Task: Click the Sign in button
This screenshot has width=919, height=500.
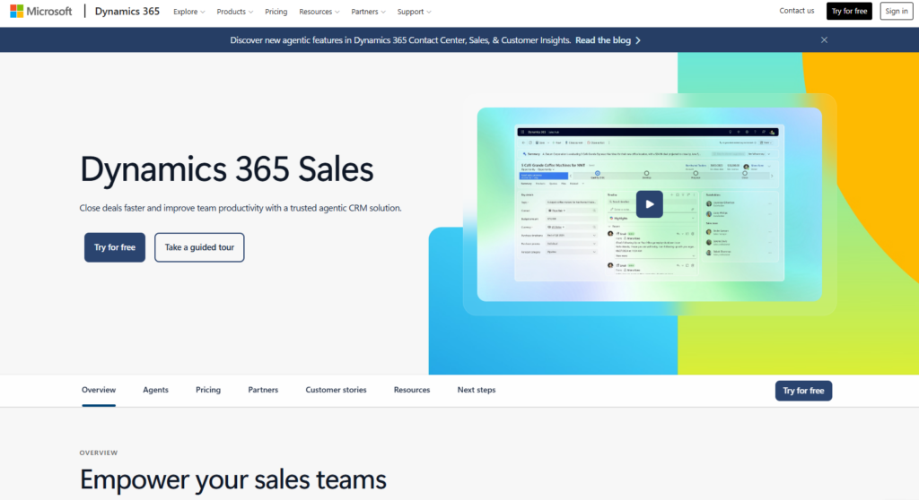Action: (x=897, y=11)
